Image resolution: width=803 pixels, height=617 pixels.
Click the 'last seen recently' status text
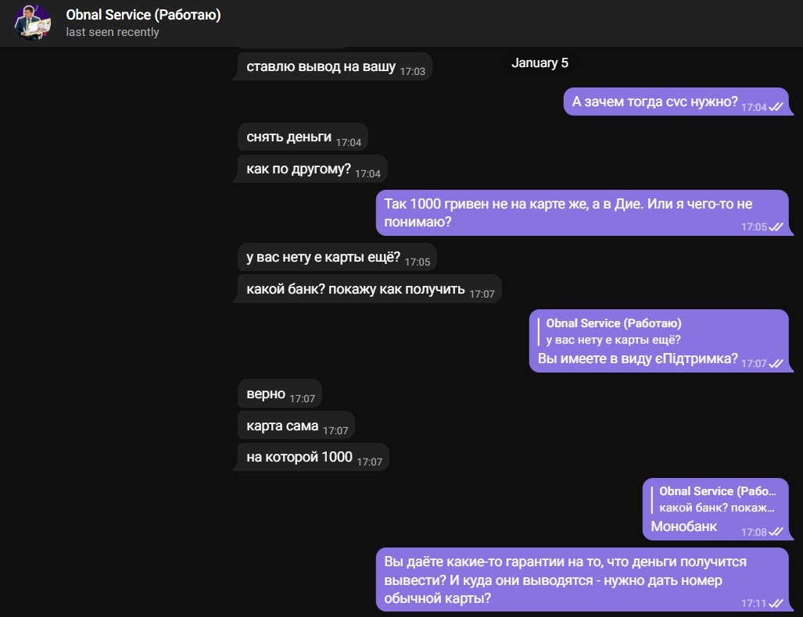[x=113, y=33]
